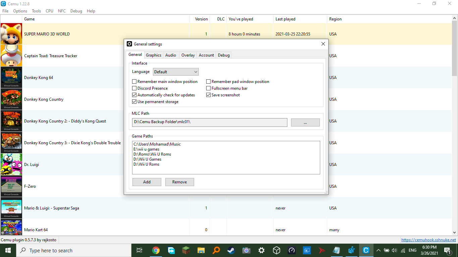Open the Options menu

20,11
